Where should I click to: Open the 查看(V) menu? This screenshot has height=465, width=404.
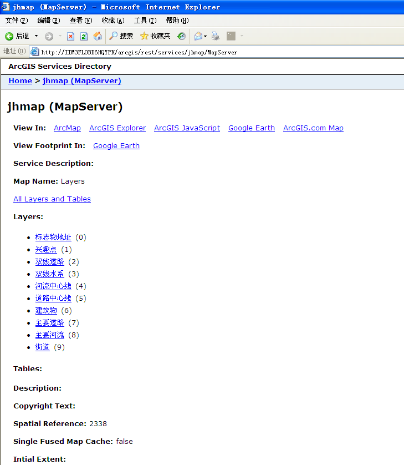coord(81,21)
